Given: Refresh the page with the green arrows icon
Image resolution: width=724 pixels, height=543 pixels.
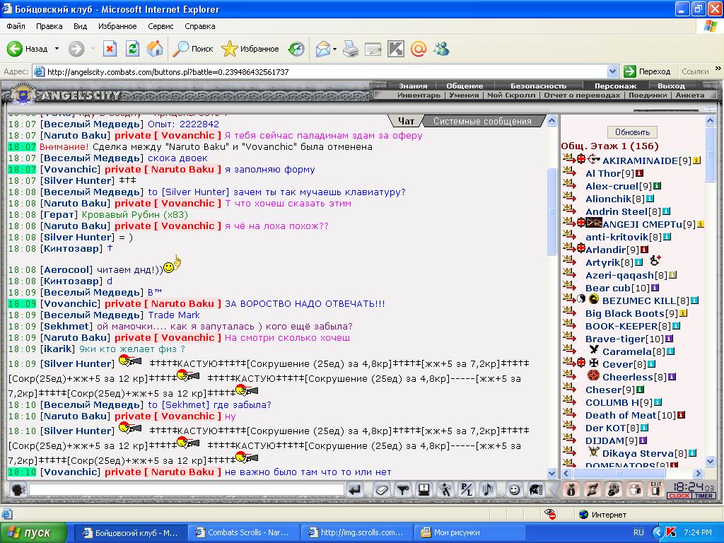Looking at the screenshot, I should (x=132, y=49).
